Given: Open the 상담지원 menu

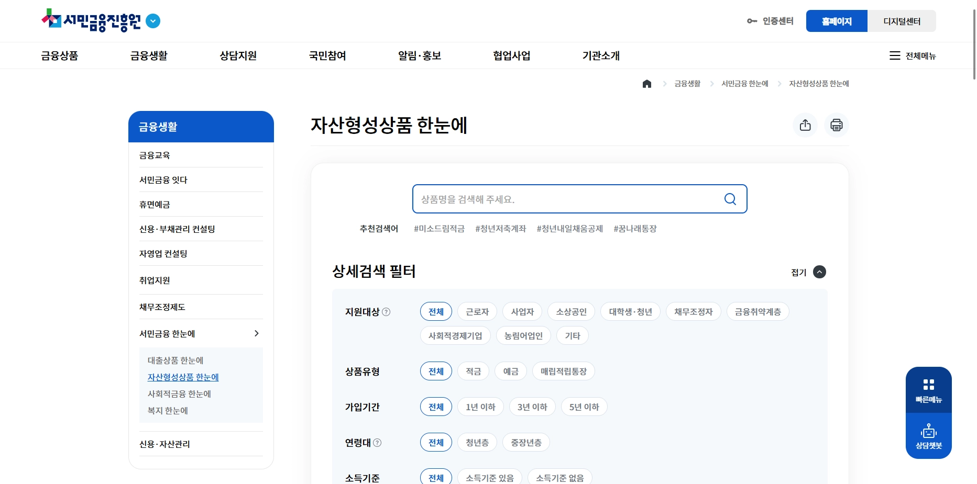Looking at the screenshot, I should (238, 55).
